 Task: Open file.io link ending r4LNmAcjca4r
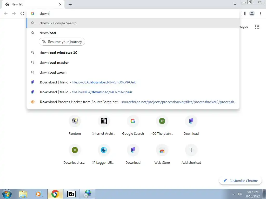point(133,92)
